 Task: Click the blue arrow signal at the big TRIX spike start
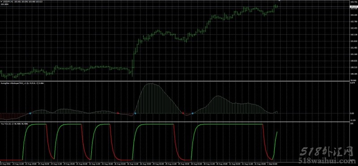pos(135,113)
